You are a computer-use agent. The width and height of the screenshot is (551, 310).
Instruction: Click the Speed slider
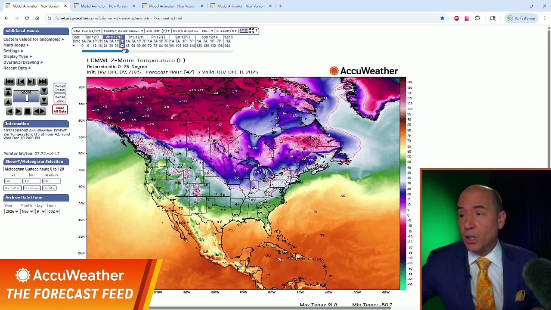click(x=26, y=96)
